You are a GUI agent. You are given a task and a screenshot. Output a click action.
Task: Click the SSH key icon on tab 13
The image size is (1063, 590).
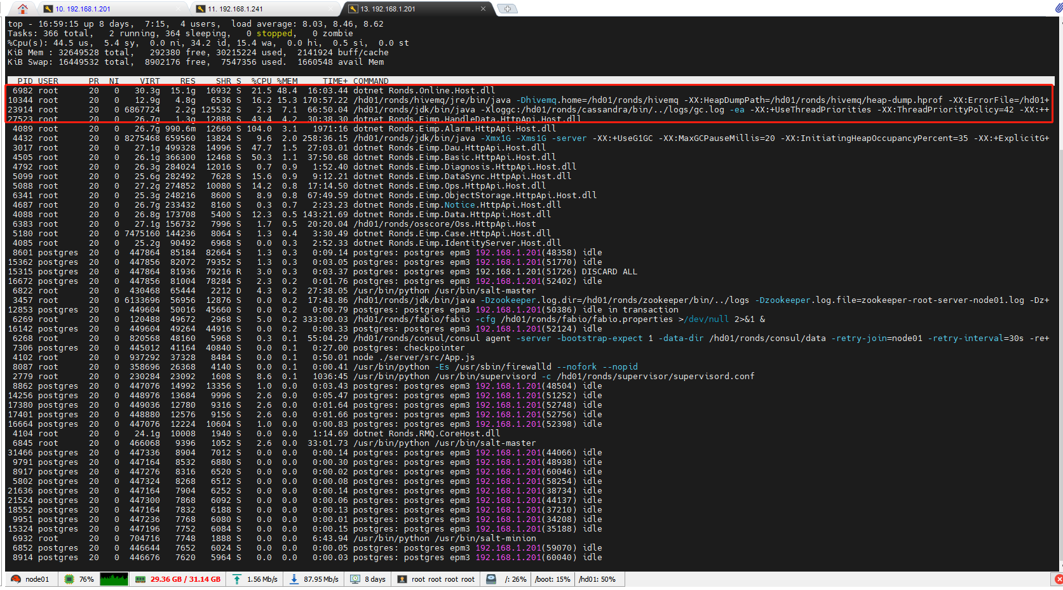(x=353, y=9)
